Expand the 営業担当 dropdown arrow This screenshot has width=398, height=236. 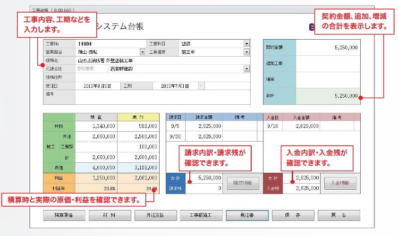coord(143,52)
